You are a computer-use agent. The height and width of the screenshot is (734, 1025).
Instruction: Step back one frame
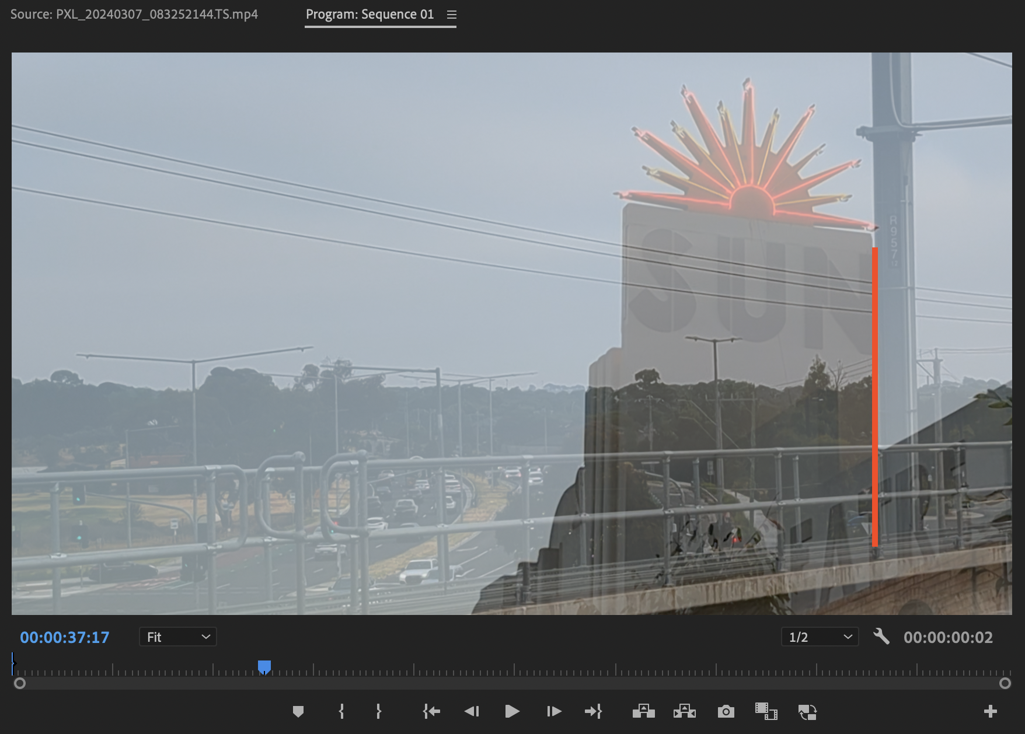tap(472, 711)
